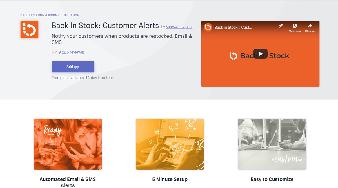
Task: Click the channel avatar in the video header
Action: [208, 27]
